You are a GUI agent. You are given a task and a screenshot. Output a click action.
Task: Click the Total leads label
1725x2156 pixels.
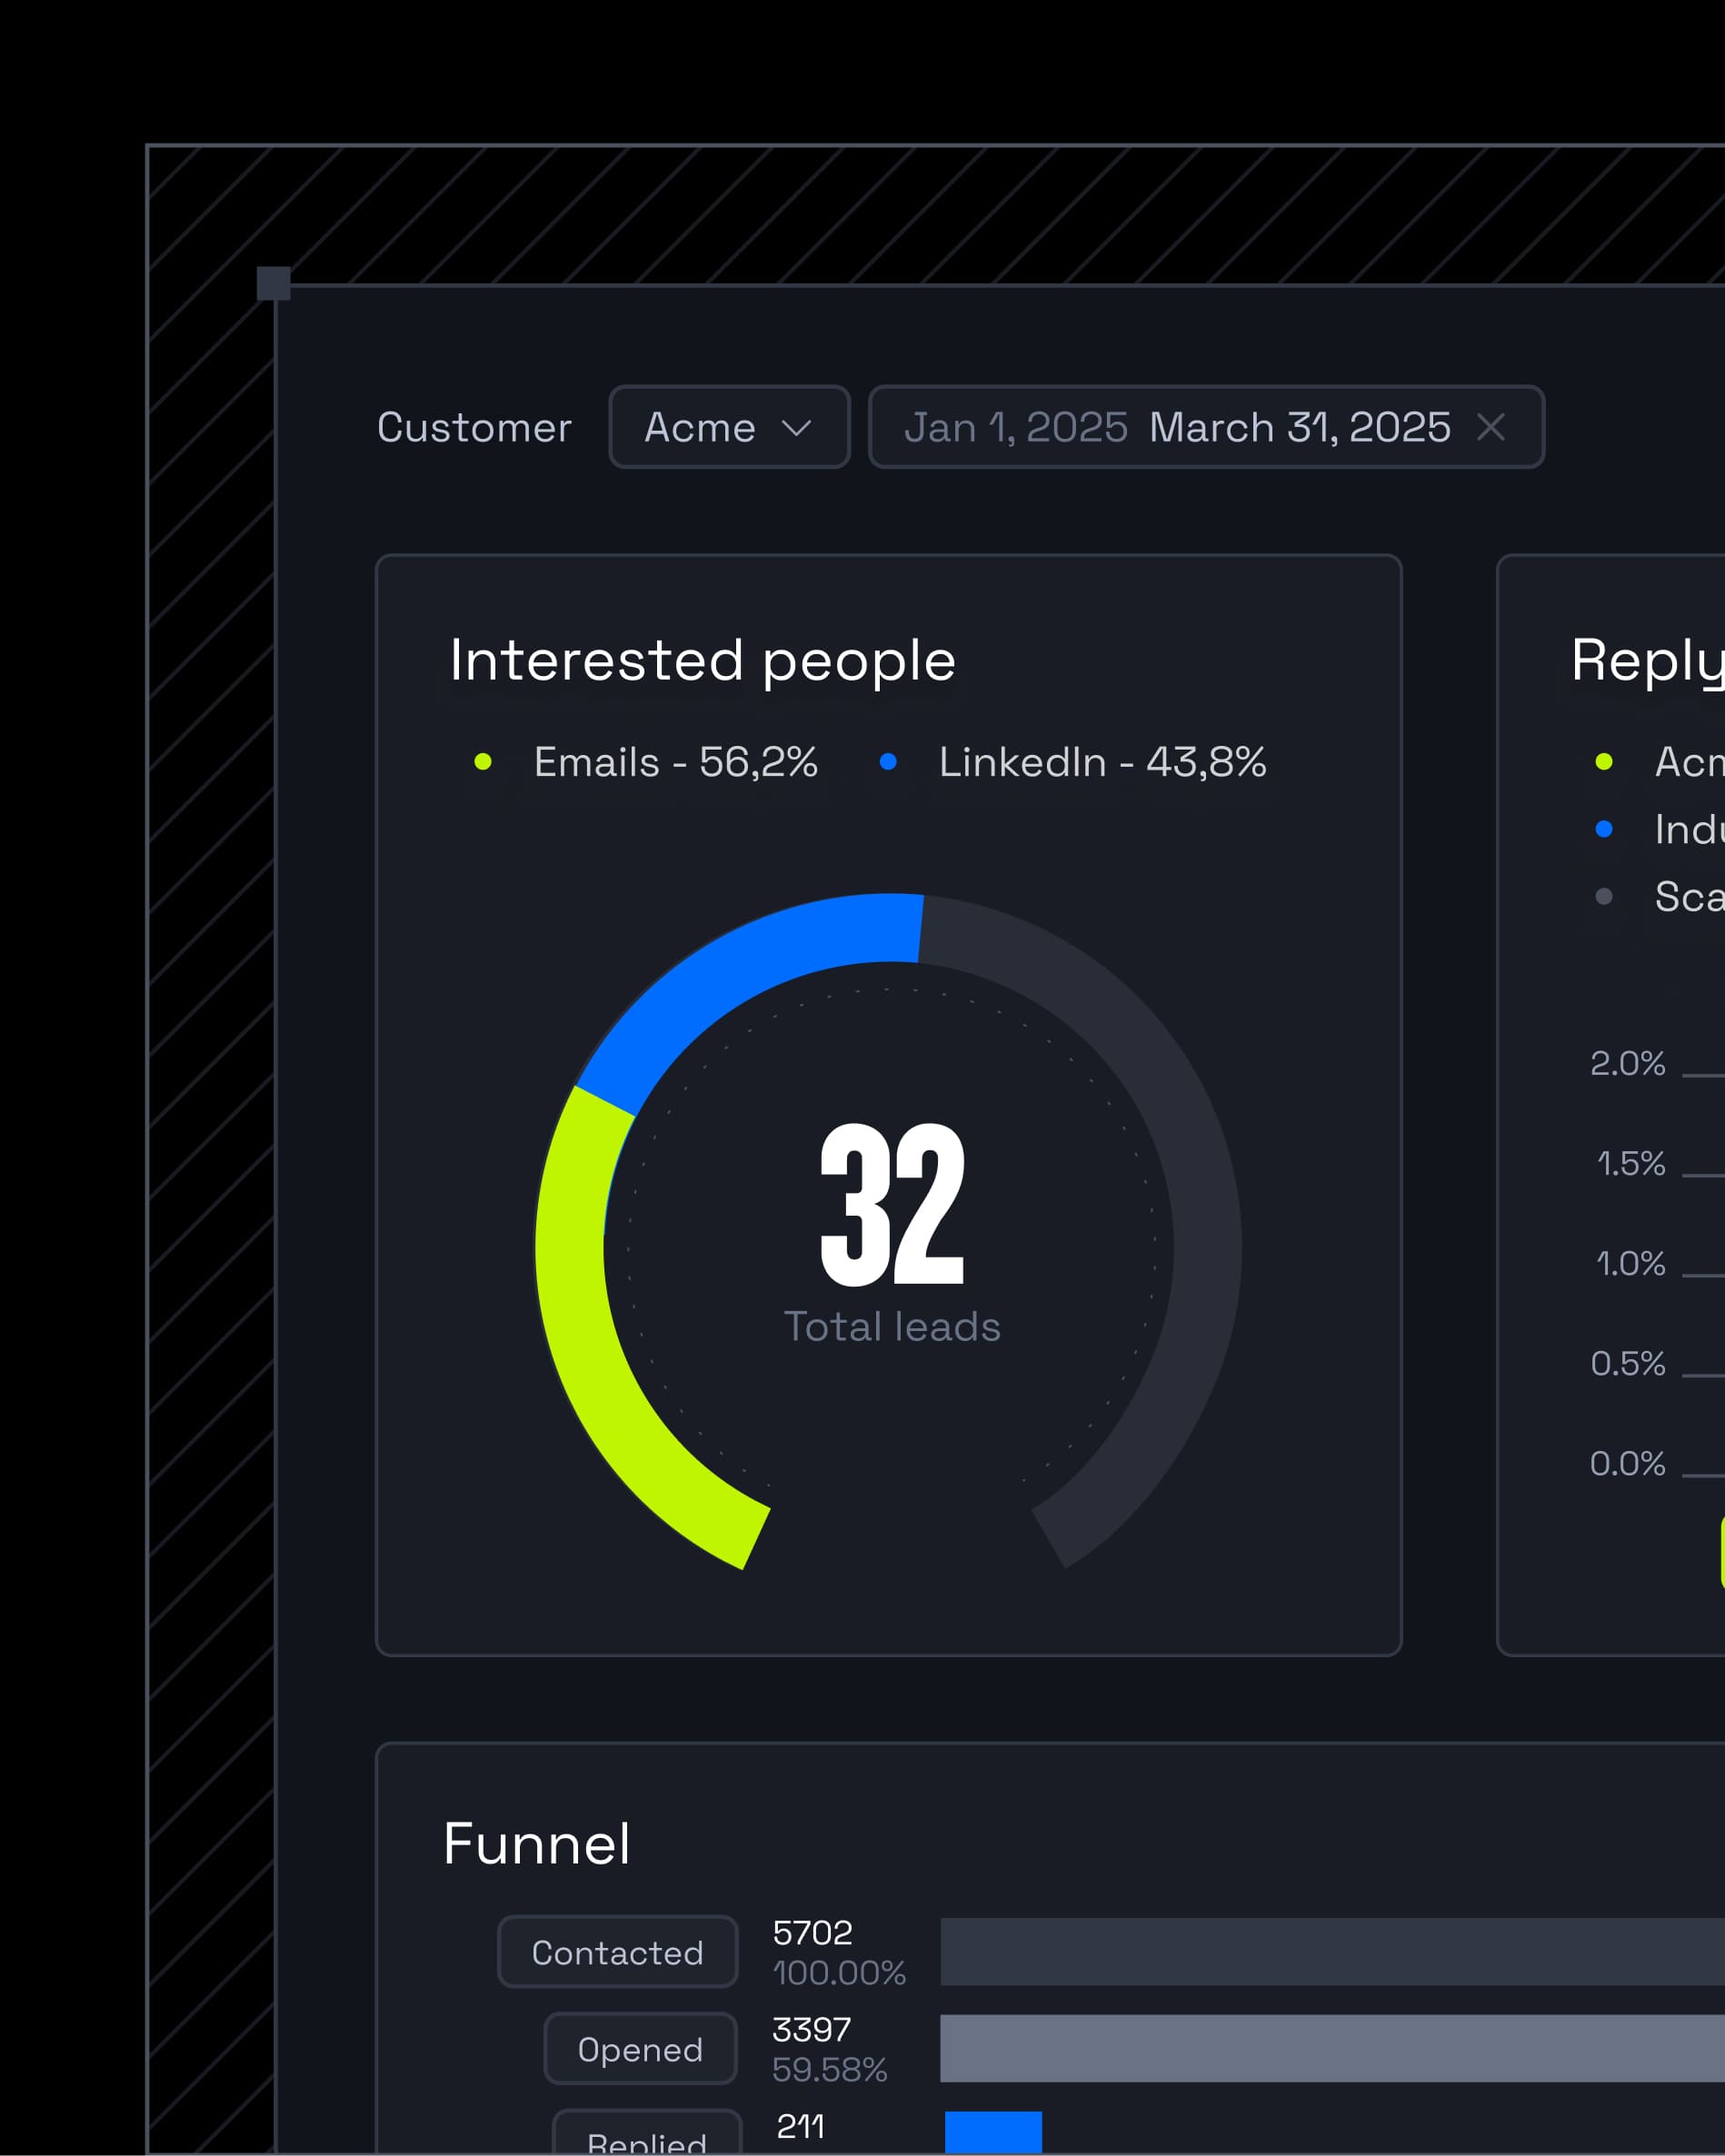tap(892, 1327)
